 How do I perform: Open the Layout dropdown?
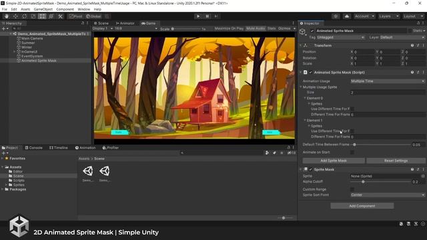pos(413,16)
